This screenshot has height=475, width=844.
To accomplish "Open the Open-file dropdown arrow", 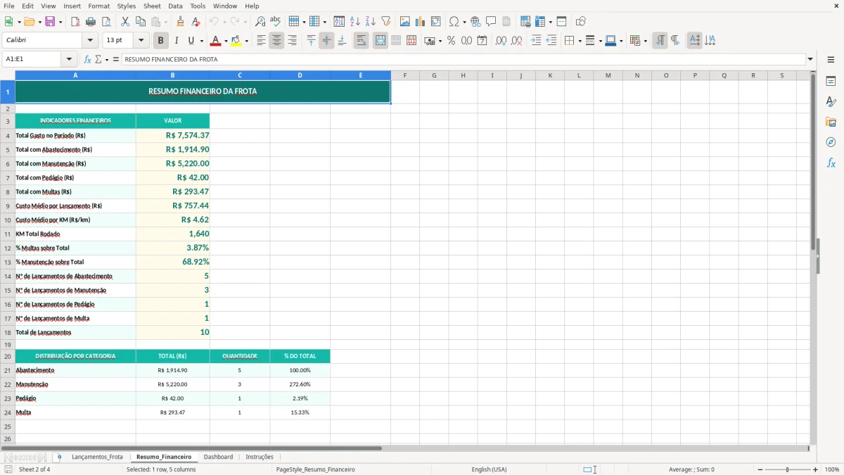I will click(x=38, y=22).
